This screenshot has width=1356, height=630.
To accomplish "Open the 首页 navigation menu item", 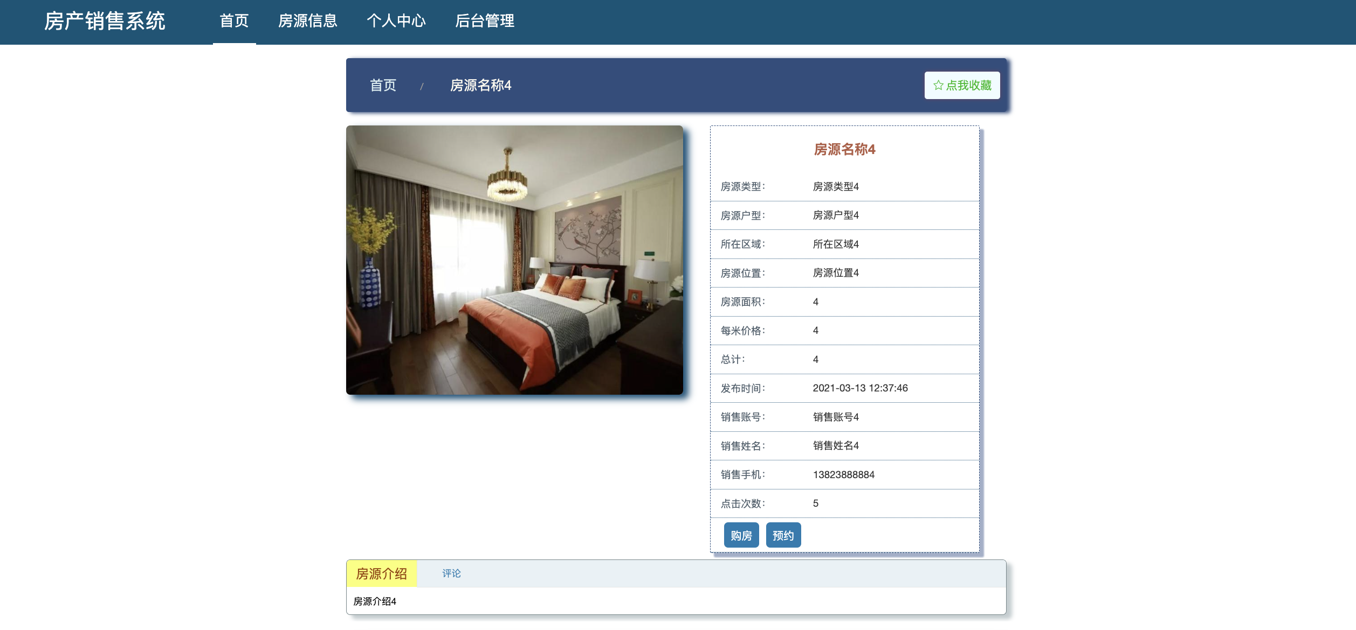I will click(x=234, y=21).
